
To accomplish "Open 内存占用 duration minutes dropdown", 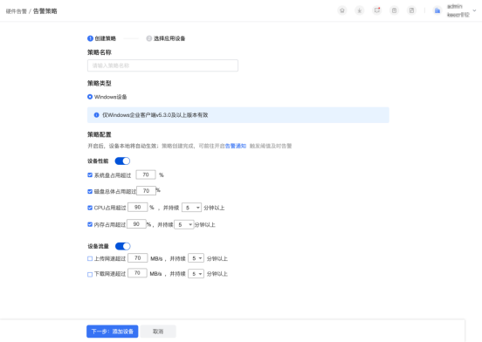I will point(184,225).
